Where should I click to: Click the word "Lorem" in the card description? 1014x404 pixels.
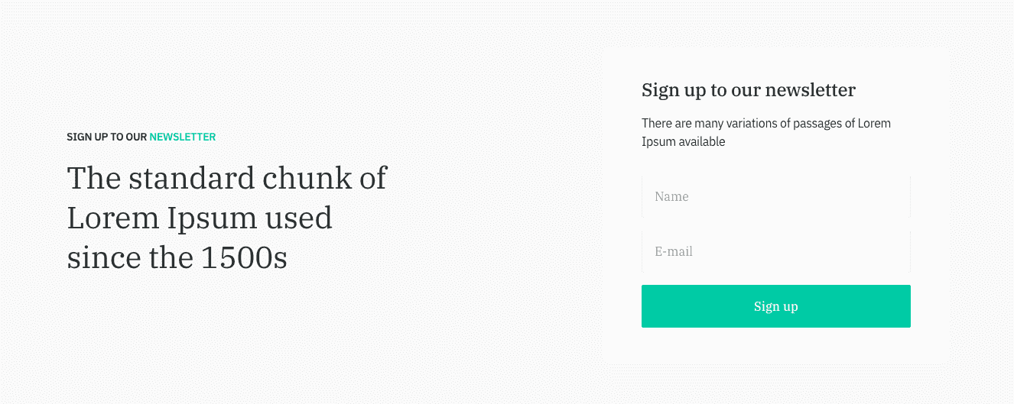click(x=873, y=123)
